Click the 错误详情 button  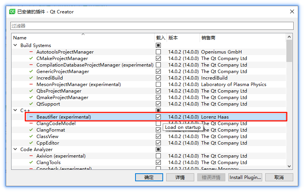pyautogui.click(x=211, y=177)
